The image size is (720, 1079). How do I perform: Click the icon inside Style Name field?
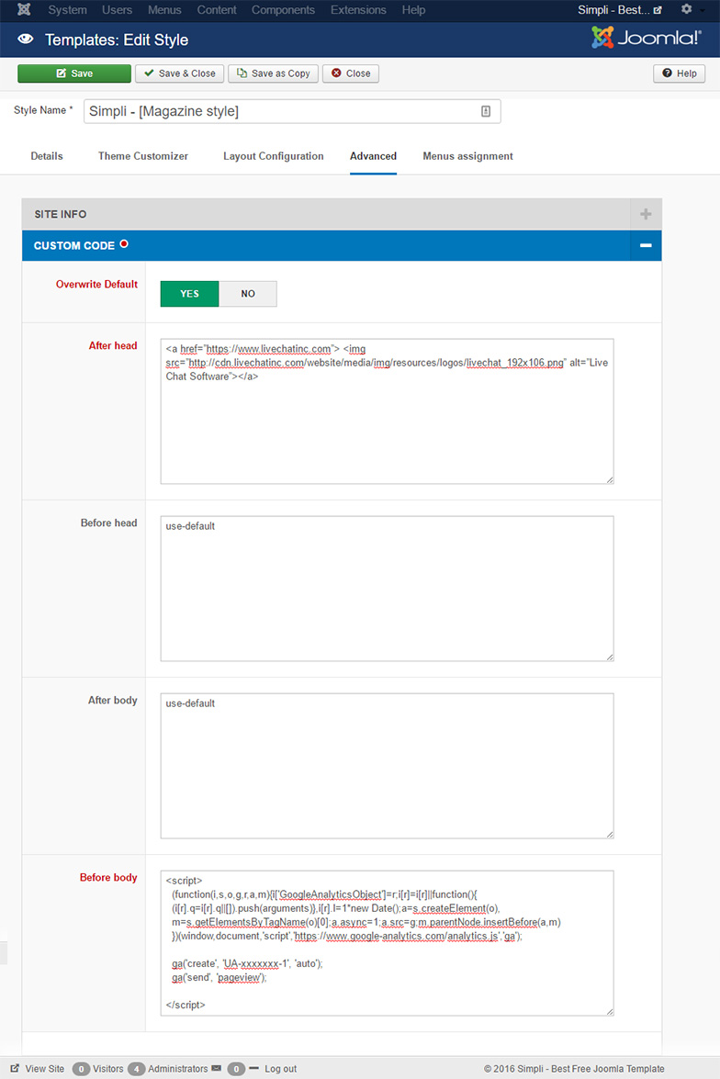click(x=486, y=111)
